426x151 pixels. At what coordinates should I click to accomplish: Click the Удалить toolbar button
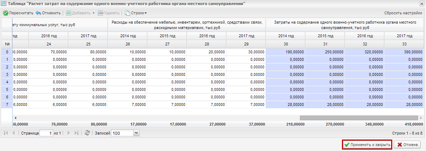[x=108, y=13]
